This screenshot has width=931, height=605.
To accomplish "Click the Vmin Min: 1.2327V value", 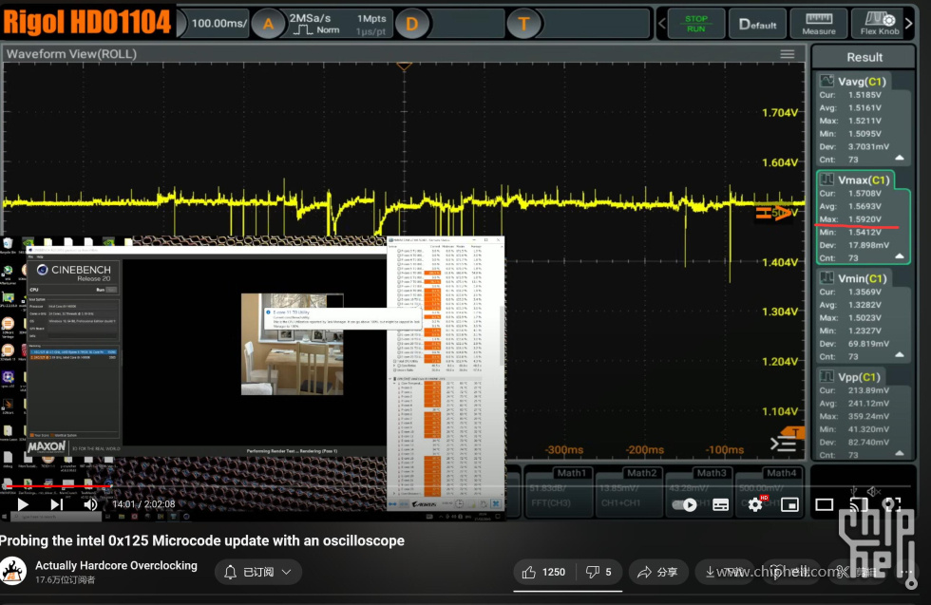I will tap(851, 331).
